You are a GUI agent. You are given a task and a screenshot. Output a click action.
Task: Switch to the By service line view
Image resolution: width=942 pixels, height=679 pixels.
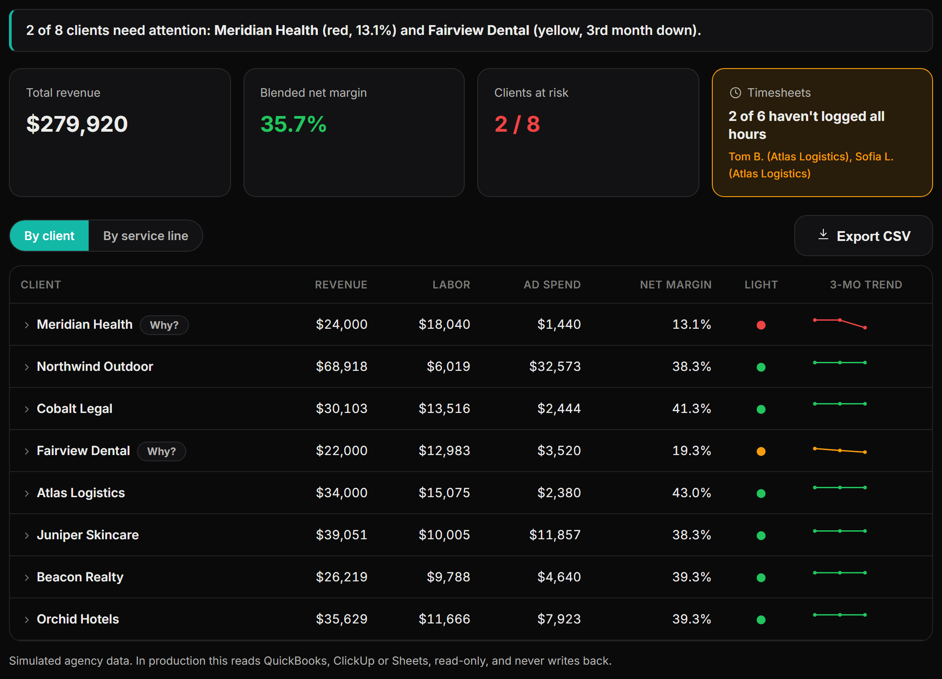(x=146, y=236)
